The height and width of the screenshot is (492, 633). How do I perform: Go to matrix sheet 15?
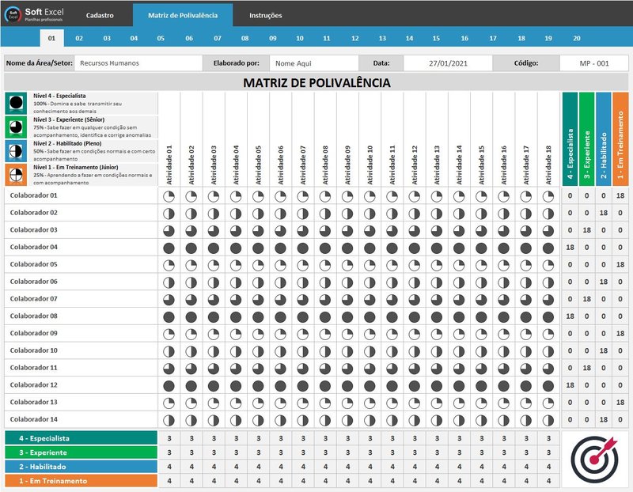436,38
